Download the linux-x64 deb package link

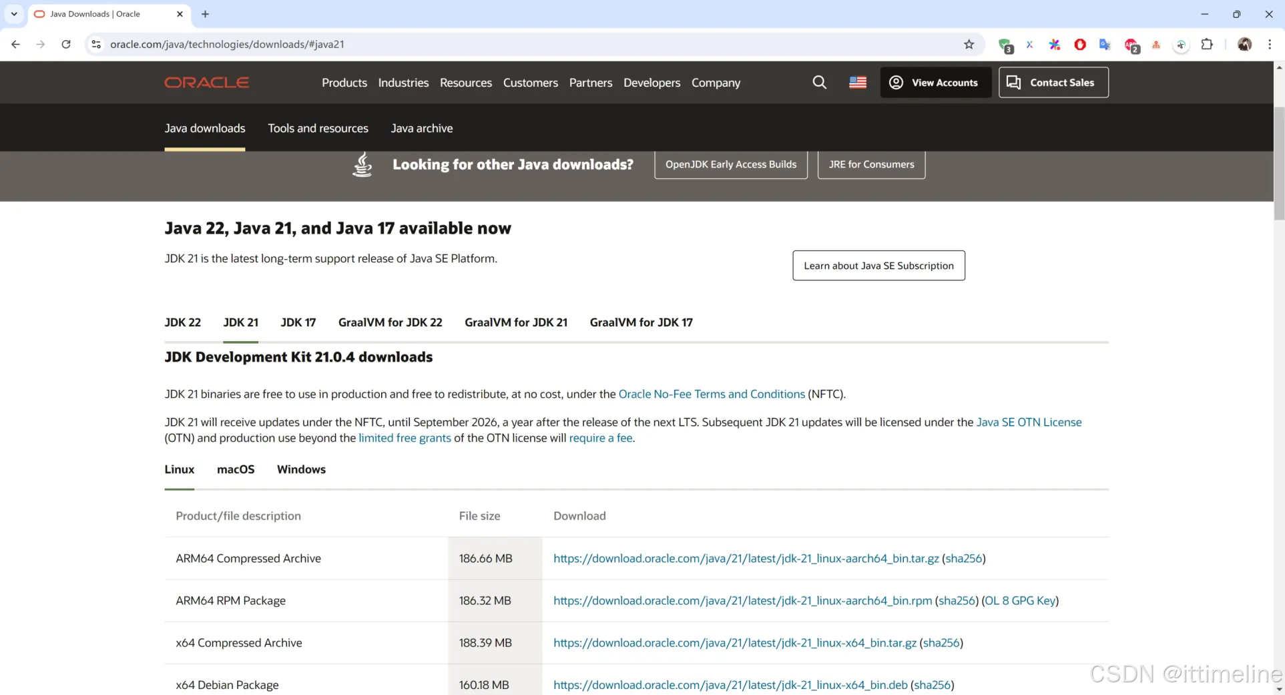(x=730, y=684)
